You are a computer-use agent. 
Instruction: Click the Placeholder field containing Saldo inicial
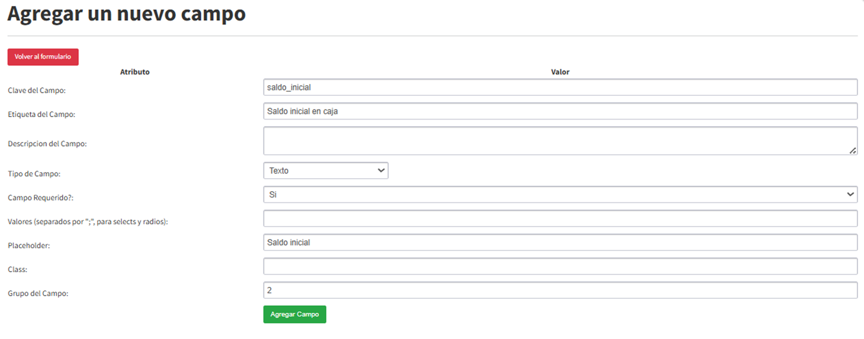click(560, 242)
